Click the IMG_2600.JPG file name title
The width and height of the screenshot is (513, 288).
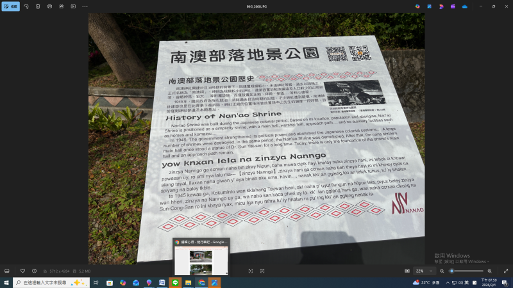tap(256, 6)
